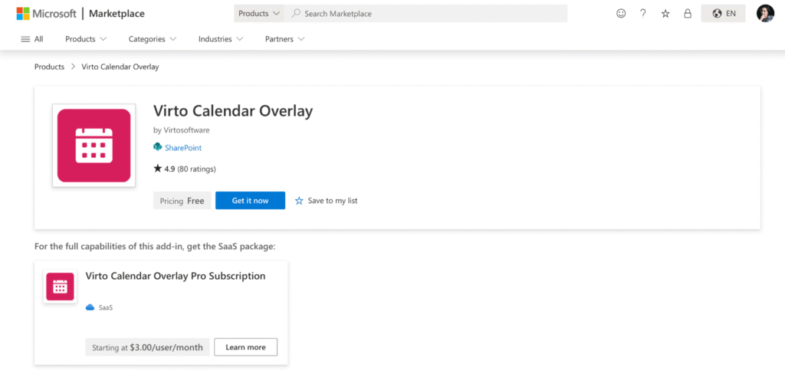Click the Get it now button

[x=251, y=201]
